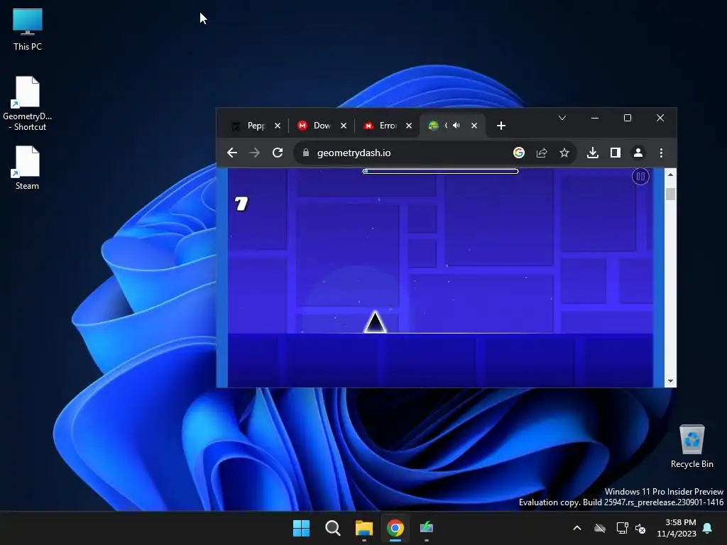The width and height of the screenshot is (727, 545).
Task: Expand the tab search dropdown
Action: 562,118
